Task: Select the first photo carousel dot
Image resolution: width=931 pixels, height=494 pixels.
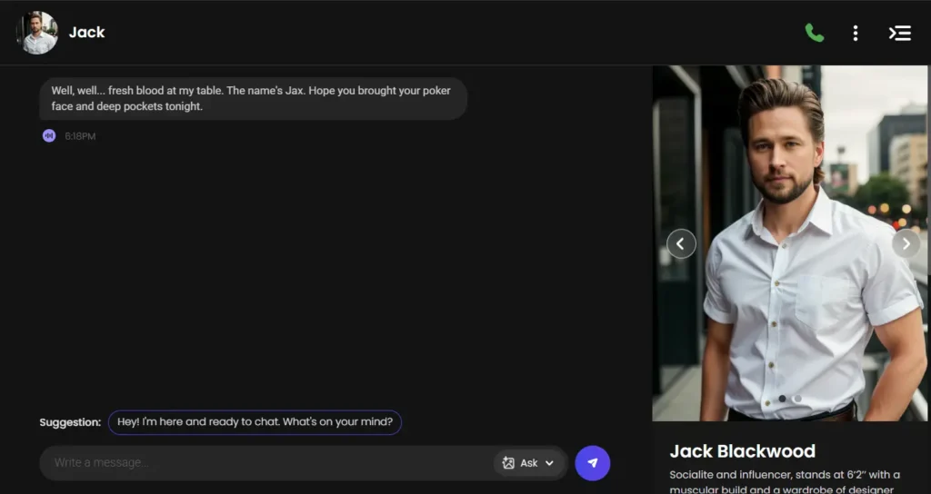Action: click(x=782, y=399)
